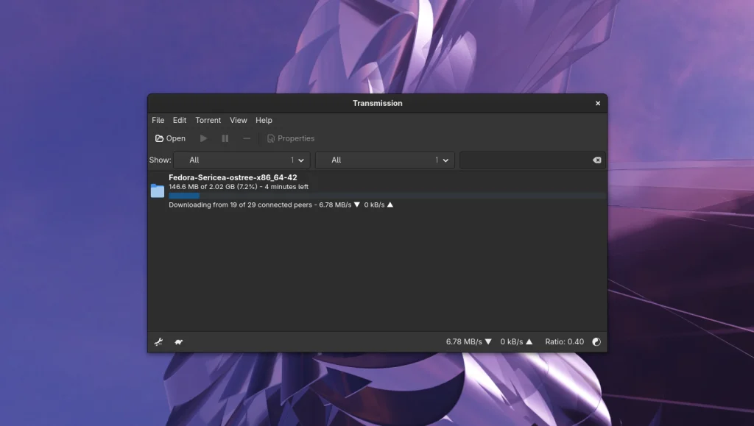This screenshot has height=426, width=754.
Task: Remove the torrent with the minus icon
Action: click(246, 138)
